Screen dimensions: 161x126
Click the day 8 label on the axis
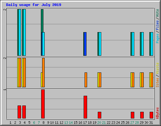[43, 123]
